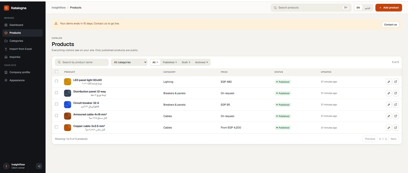Screen dimensions: 408x173
Task: Mark the Armoured cable 4x16 mm² checkbox
Action: (x=56, y=116)
